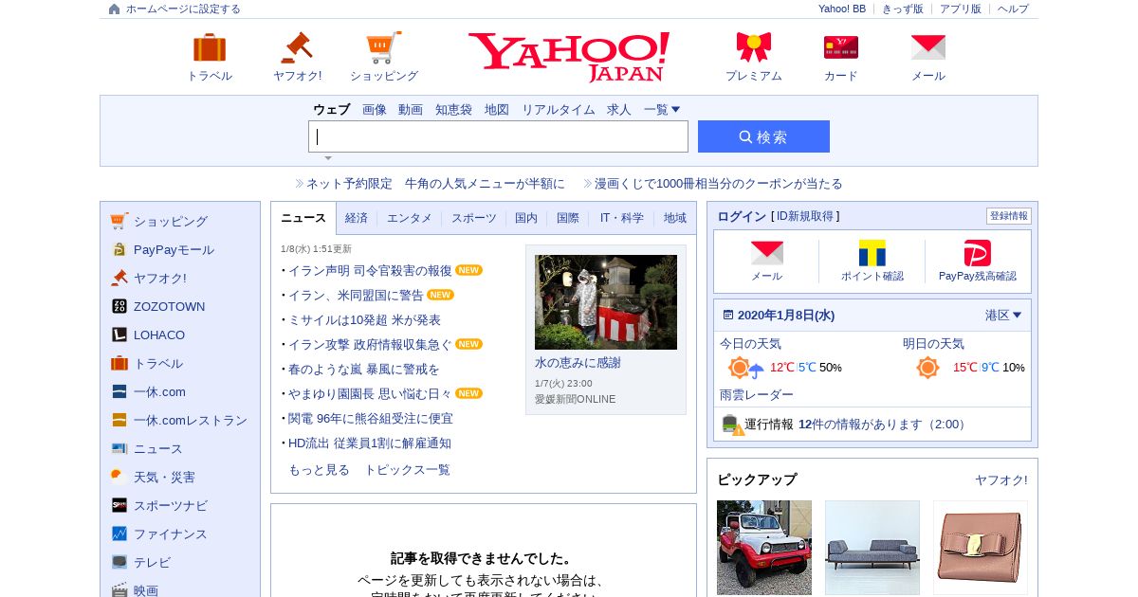Open the Yahoo Auctions gavel icon in header
The height and width of the screenshot is (597, 1138).
coord(297,47)
